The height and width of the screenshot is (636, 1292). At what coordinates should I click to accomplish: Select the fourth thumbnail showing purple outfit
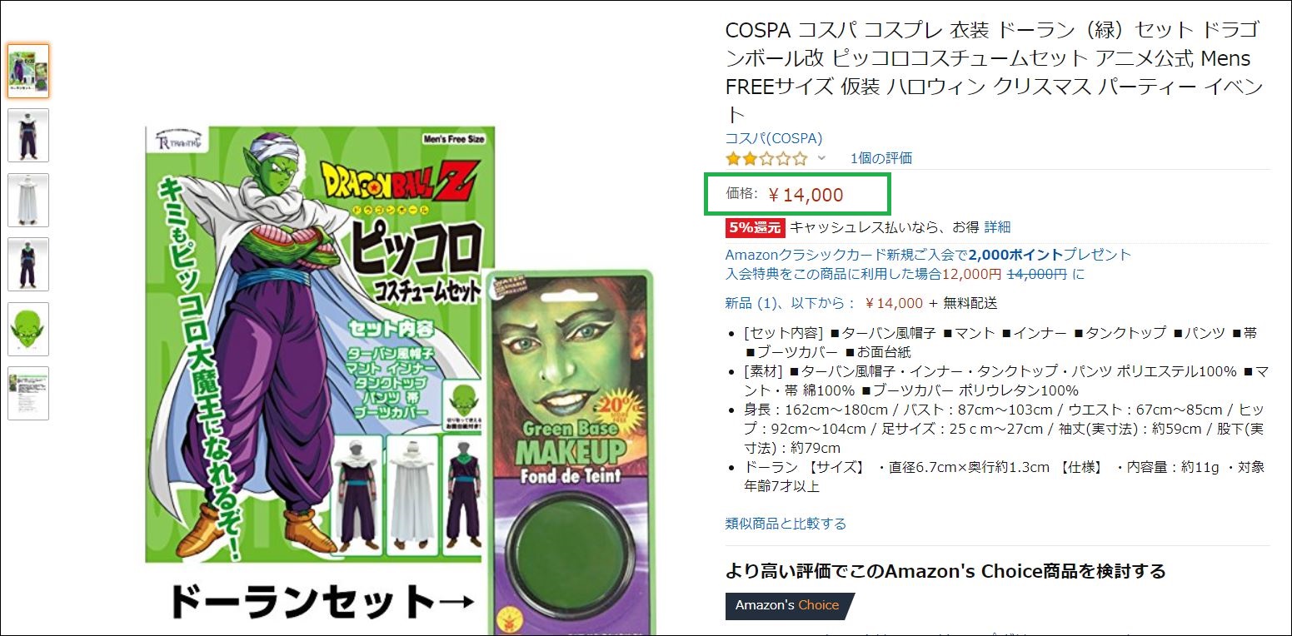pos(28,264)
